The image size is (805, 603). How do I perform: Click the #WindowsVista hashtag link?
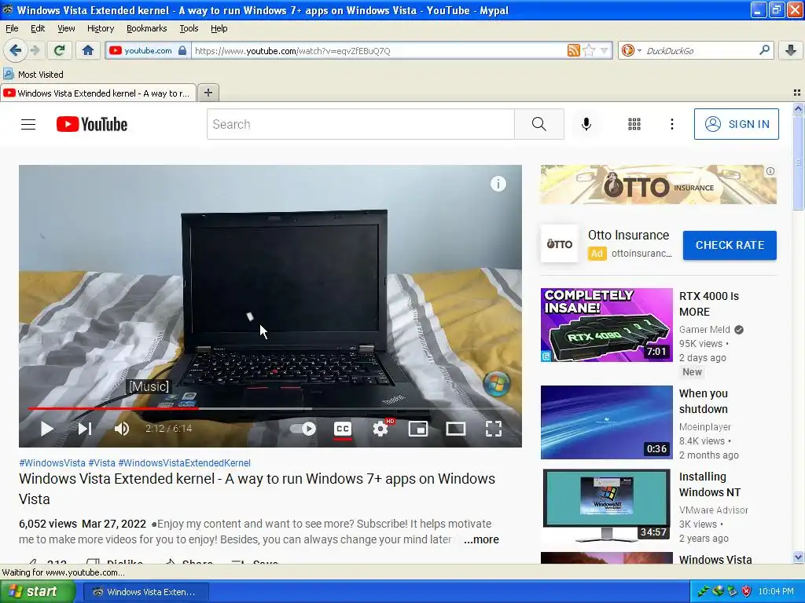click(x=53, y=462)
